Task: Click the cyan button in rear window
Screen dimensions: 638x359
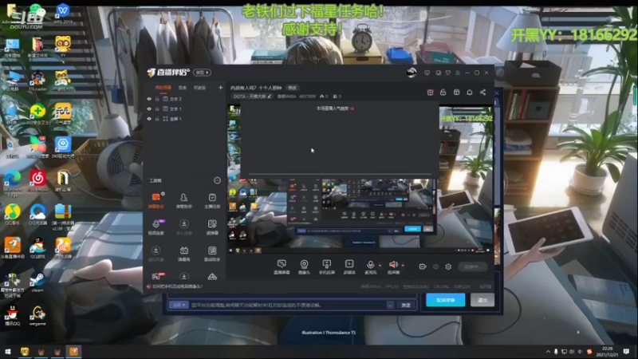Action: click(445, 300)
